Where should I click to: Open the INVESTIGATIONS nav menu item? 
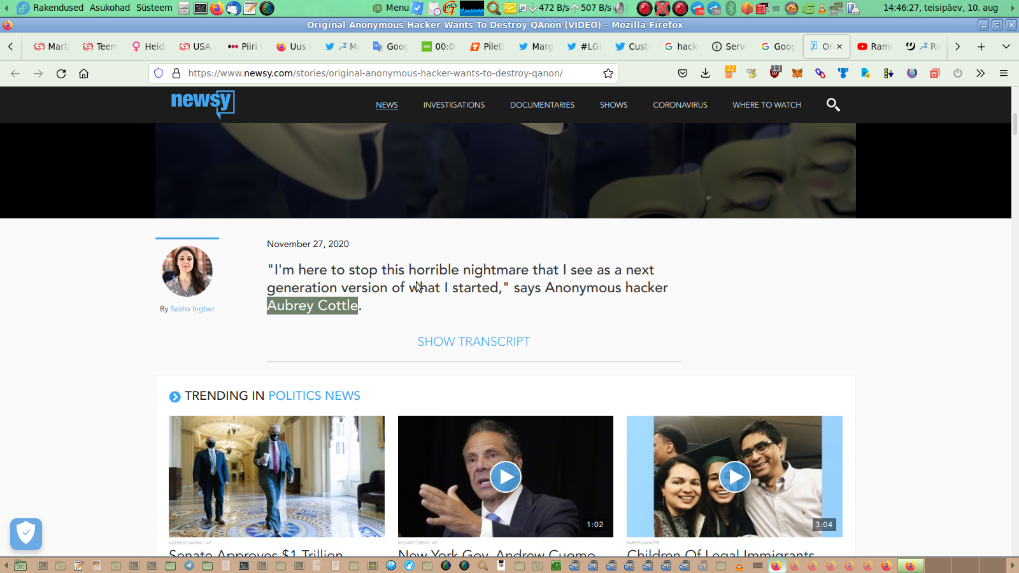[453, 105]
